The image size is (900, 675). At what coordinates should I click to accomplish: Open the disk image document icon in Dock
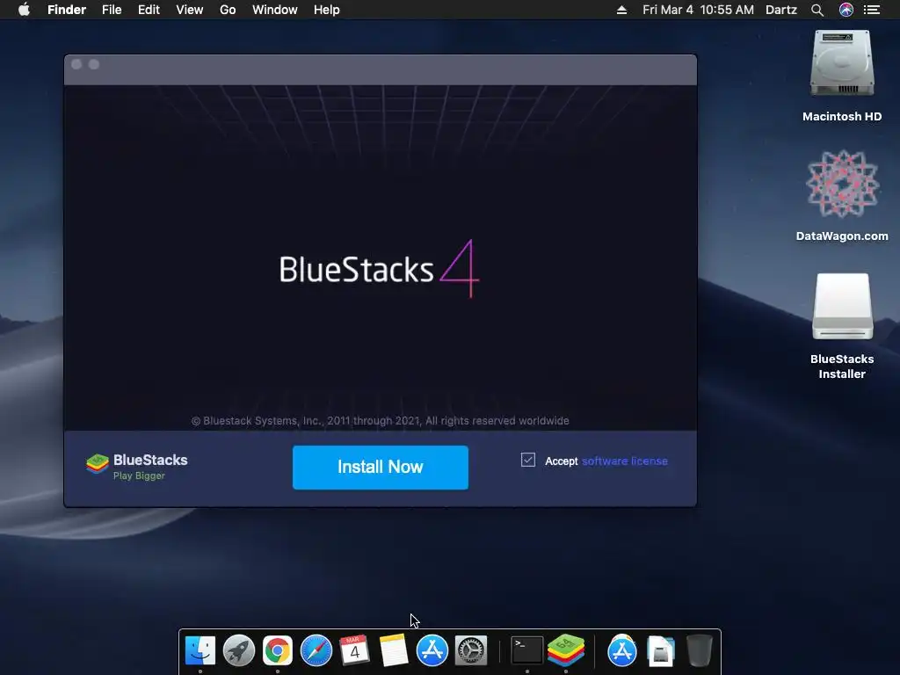(661, 651)
